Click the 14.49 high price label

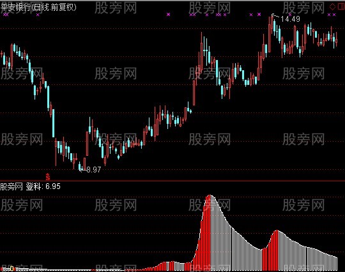point(290,19)
